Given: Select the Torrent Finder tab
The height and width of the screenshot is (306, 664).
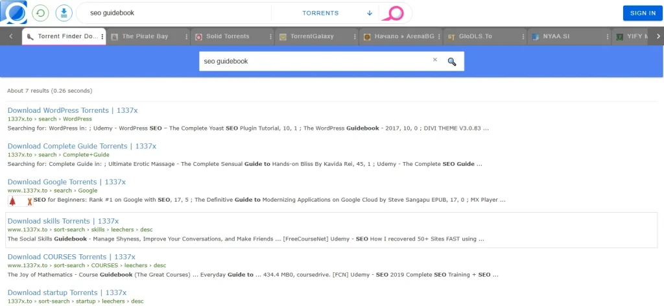Looking at the screenshot, I should click(x=64, y=36).
